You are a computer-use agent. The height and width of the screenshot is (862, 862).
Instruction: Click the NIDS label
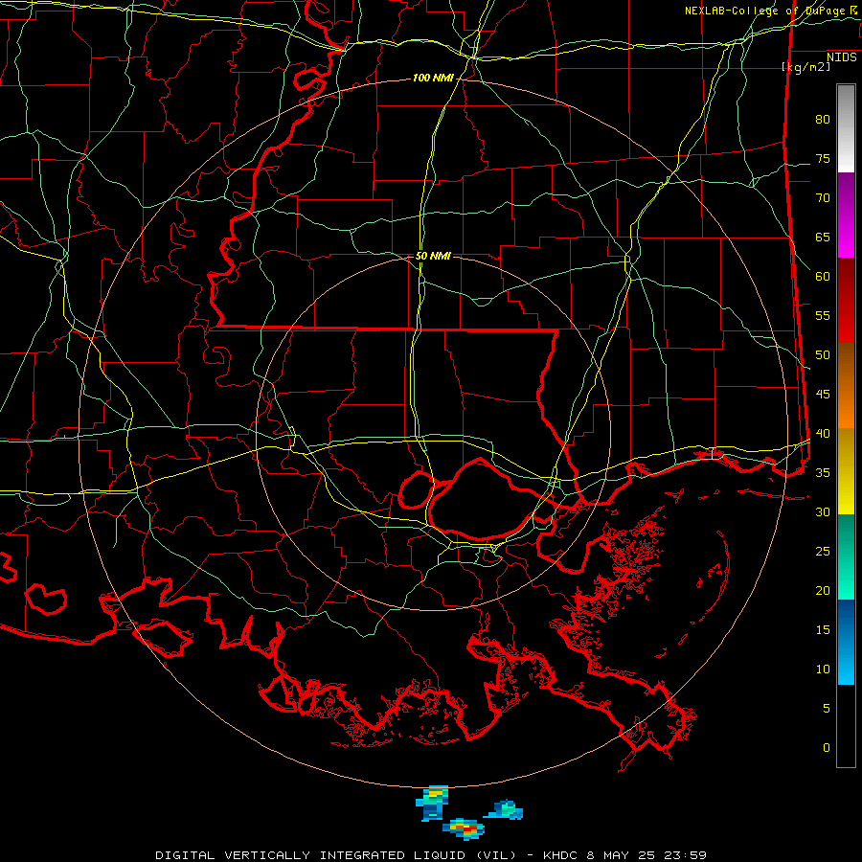tap(842, 57)
